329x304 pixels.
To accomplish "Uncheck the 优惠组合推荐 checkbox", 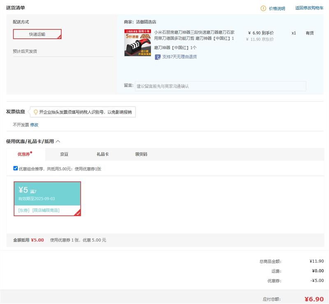I will pyautogui.click(x=16, y=168).
